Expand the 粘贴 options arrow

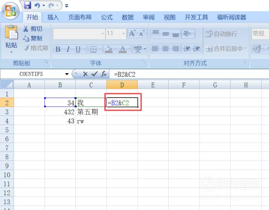[11, 52]
